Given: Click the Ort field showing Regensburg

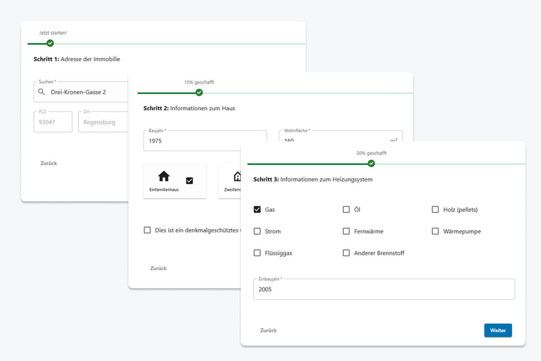Looking at the screenshot, I should 104,122.
